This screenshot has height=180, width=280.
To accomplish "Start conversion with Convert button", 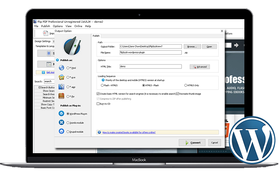I will pyautogui.click(x=192, y=143).
